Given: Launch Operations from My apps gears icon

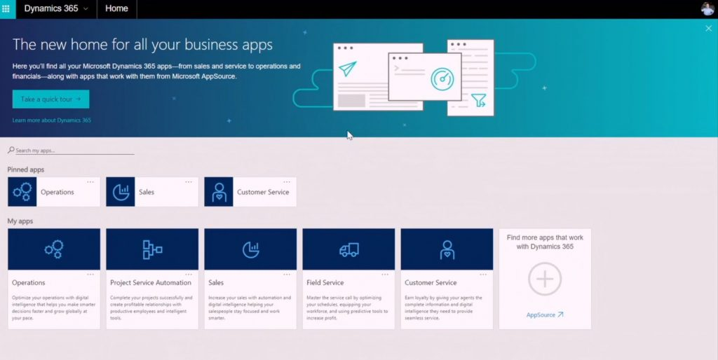Looking at the screenshot, I should tap(54, 249).
